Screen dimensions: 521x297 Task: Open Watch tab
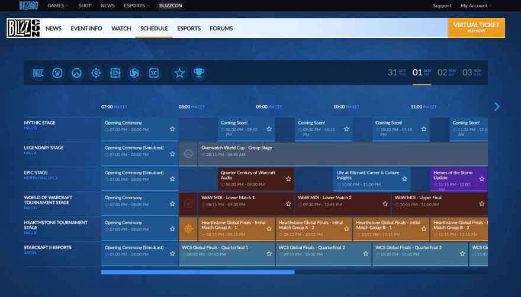[121, 28]
